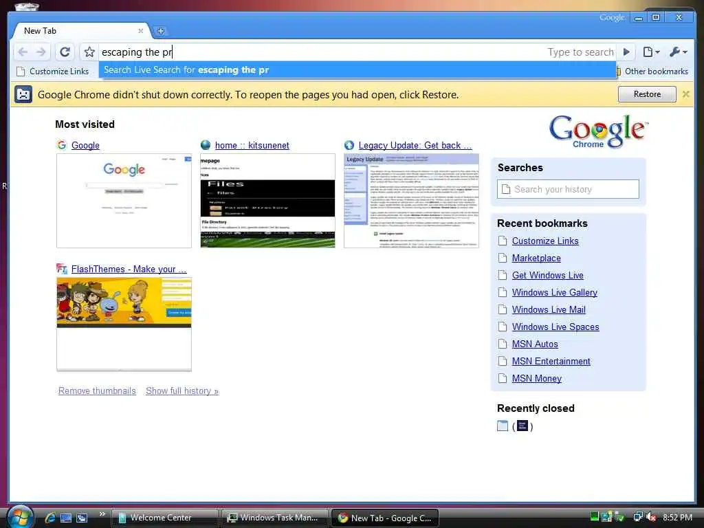
Task: Open the FlashThemes page thumbnail
Action: coord(124,324)
